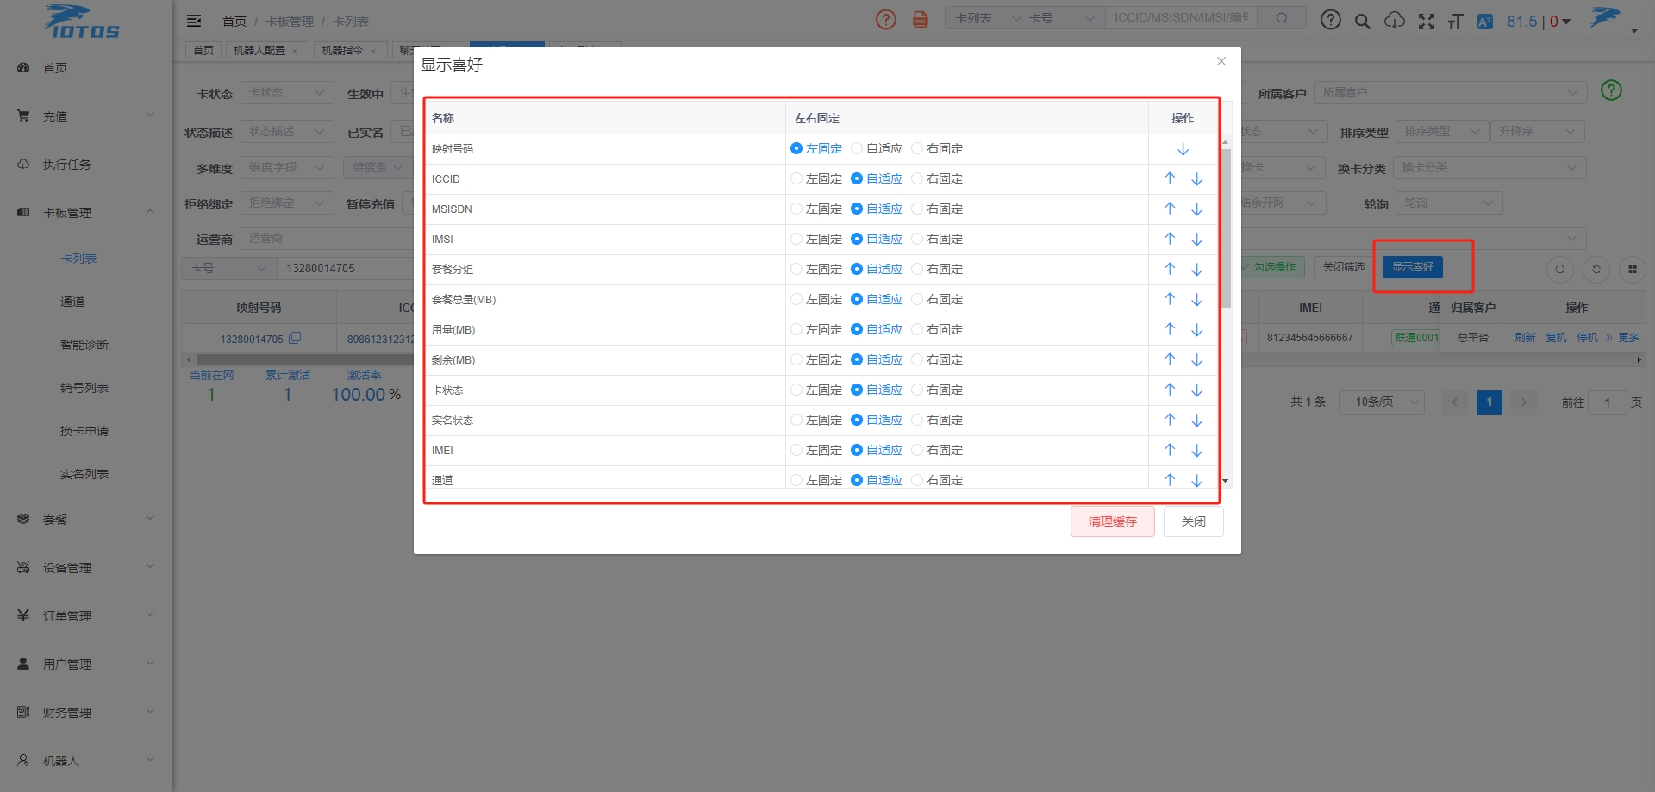Image resolution: width=1655 pixels, height=792 pixels.
Task: Open the black help circle icon
Action: (1331, 20)
